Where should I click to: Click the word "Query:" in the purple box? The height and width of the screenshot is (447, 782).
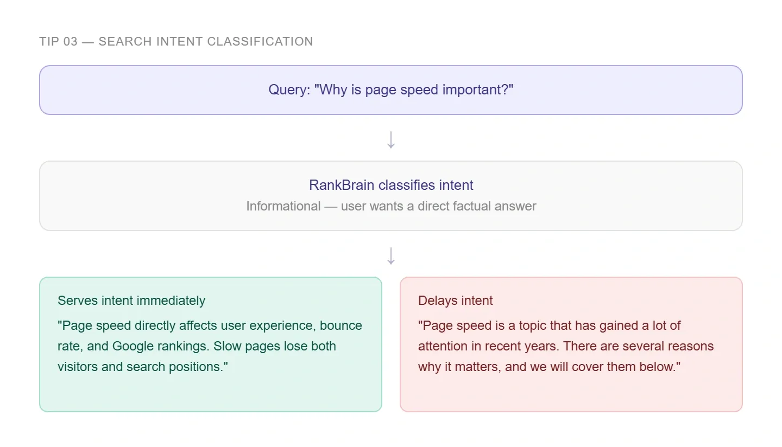[x=289, y=90]
